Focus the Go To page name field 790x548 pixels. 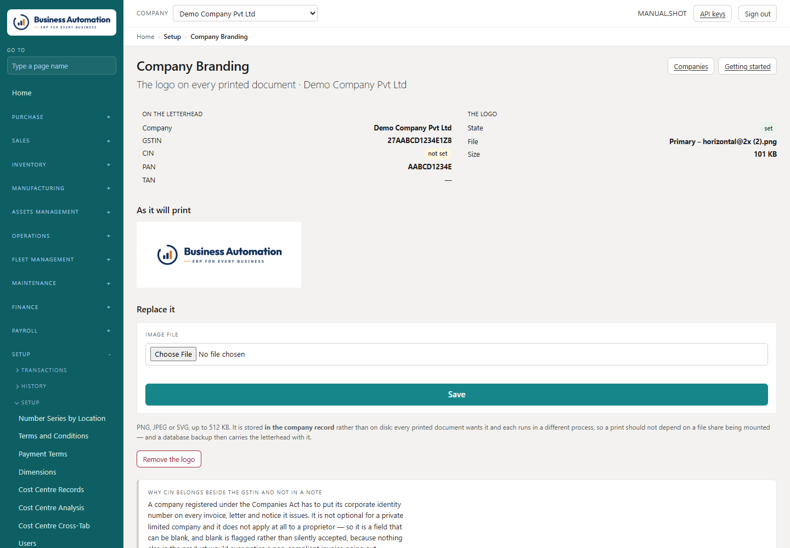pyautogui.click(x=61, y=66)
